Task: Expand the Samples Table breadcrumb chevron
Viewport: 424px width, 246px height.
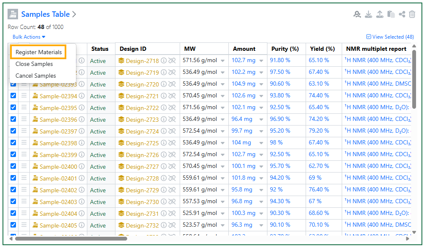Action: pos(74,14)
